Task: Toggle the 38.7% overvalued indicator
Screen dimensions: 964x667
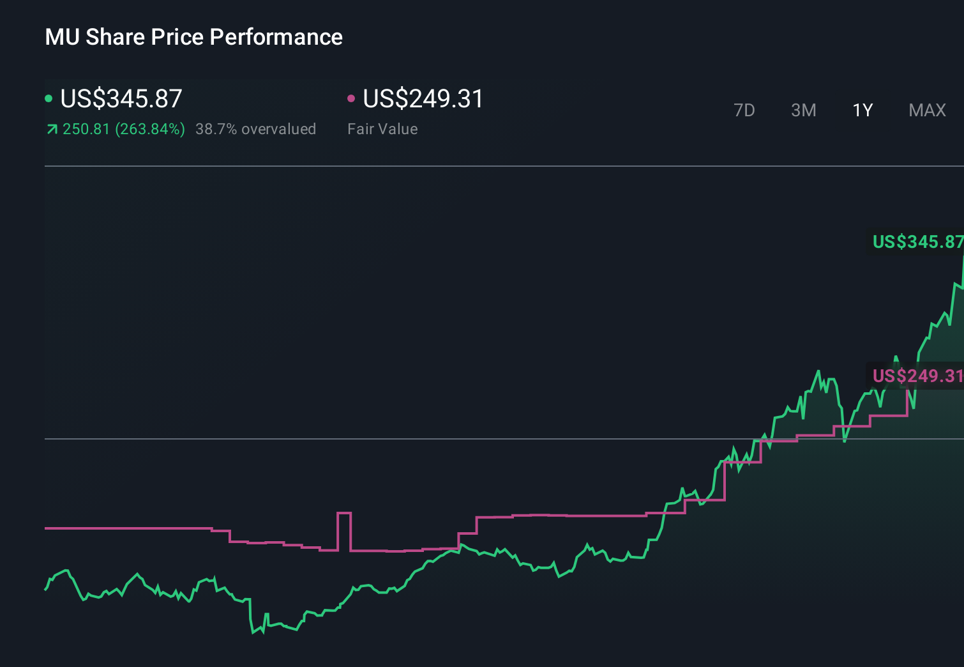Action: [x=256, y=128]
